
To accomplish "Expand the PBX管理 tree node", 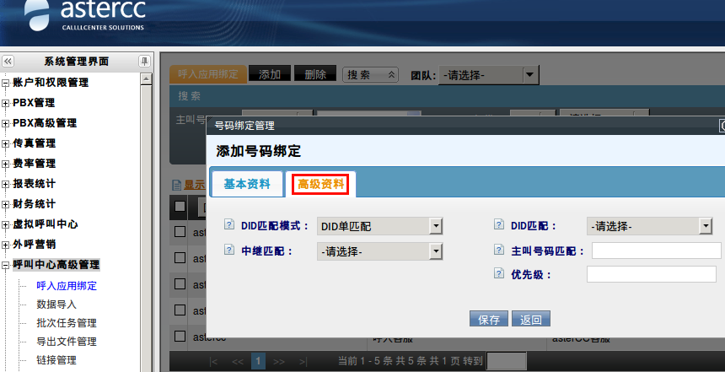I will click(x=6, y=103).
